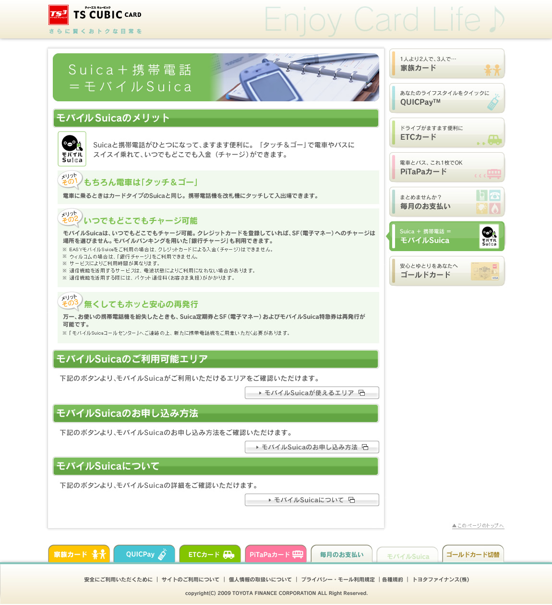
Task: Open the ゴールドカード sidebar banner
Action: tap(446, 271)
